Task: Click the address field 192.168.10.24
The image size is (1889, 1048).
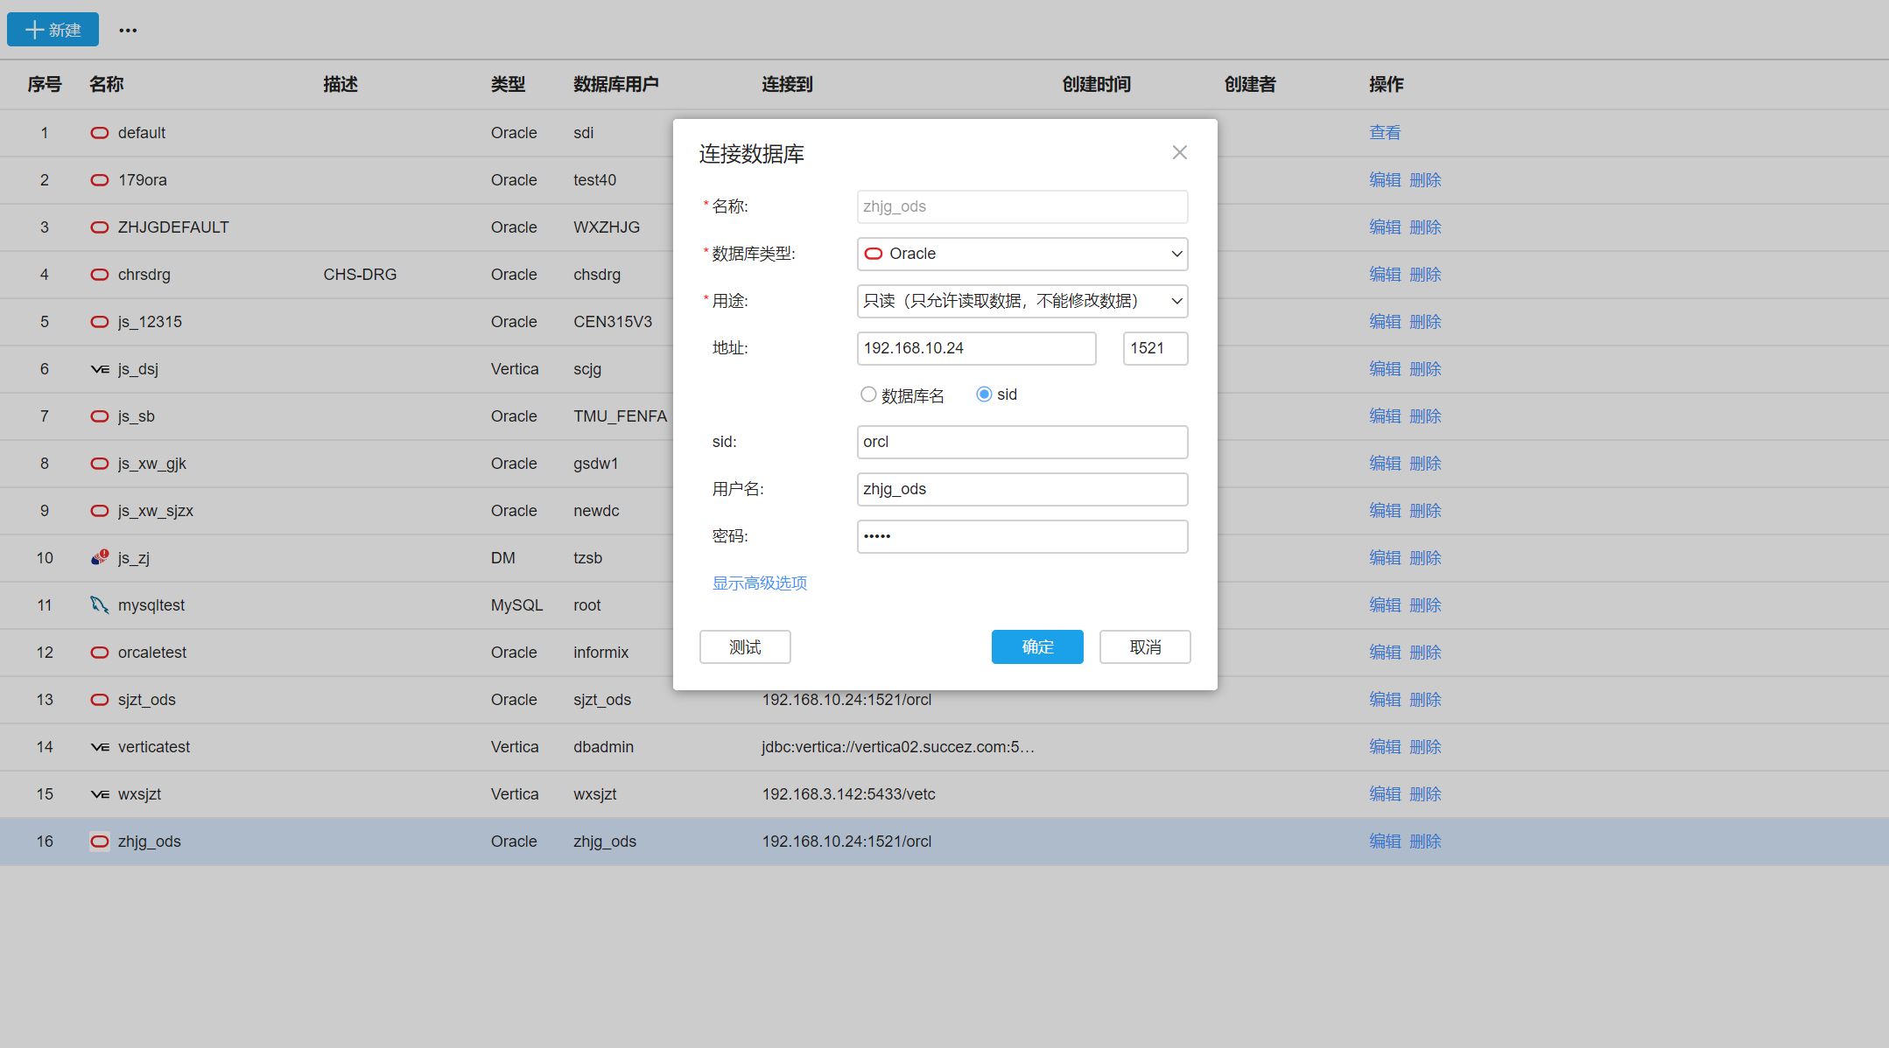Action: 976,348
